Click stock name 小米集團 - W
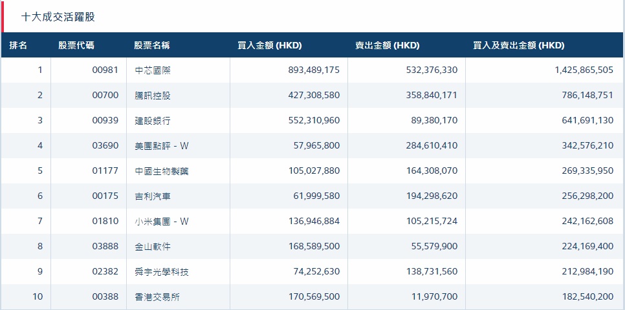625x310 pixels. tap(162, 222)
